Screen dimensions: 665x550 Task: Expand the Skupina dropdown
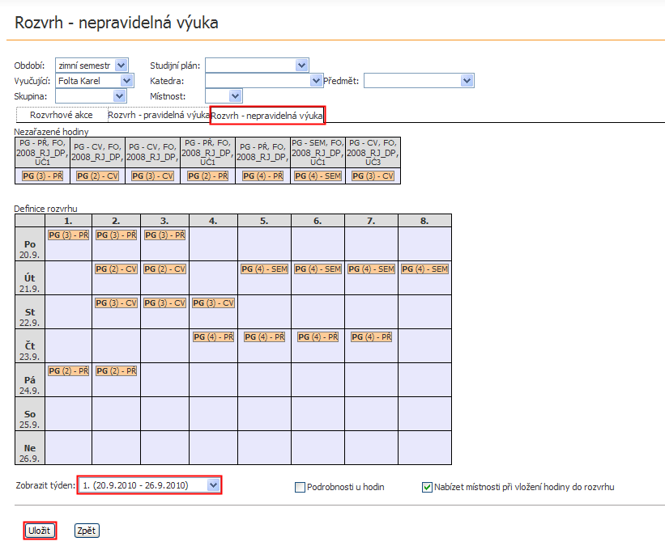coord(91,96)
